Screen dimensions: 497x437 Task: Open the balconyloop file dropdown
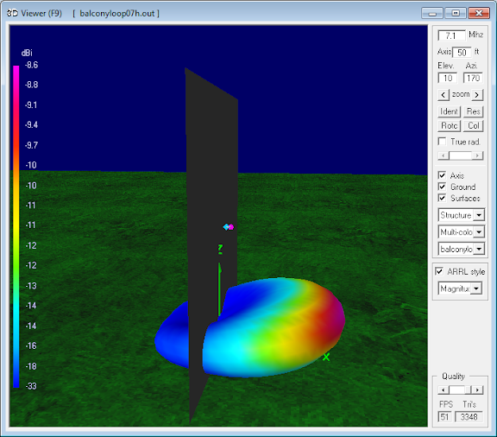479,249
